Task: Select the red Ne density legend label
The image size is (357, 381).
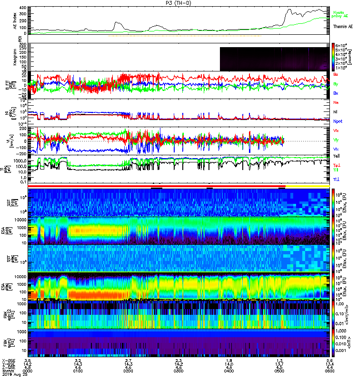Action: 336,102
